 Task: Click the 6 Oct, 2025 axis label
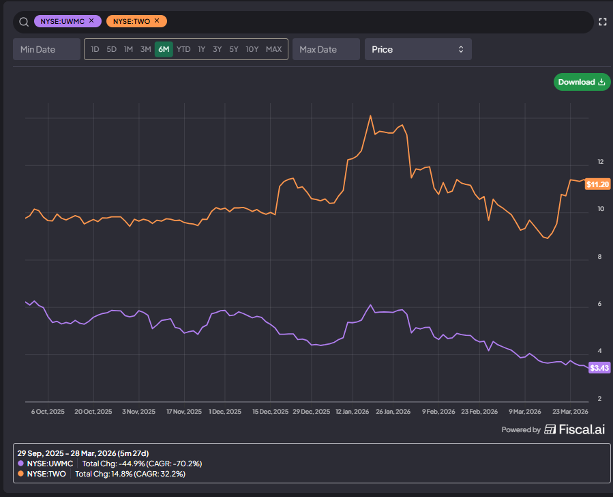(48, 412)
